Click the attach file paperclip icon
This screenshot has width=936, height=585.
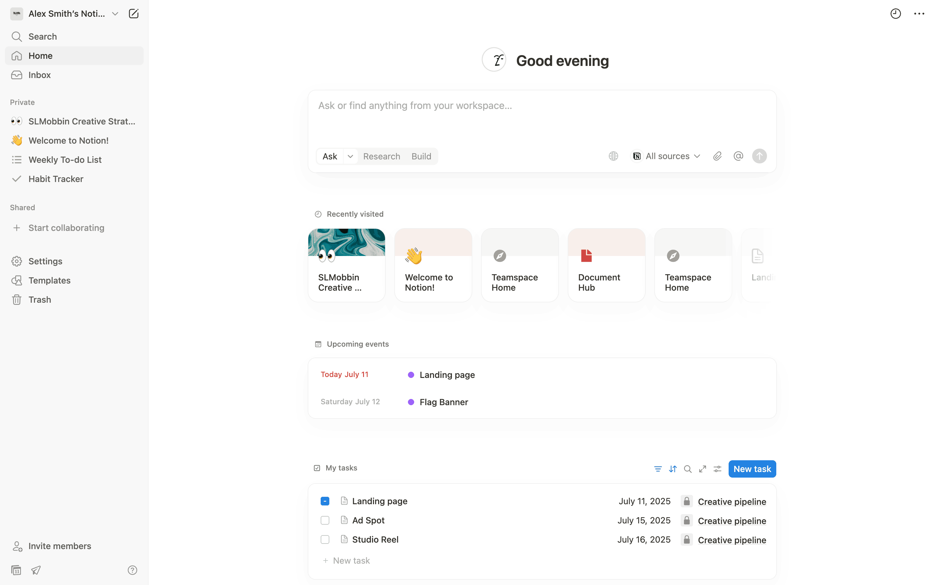[x=717, y=156]
